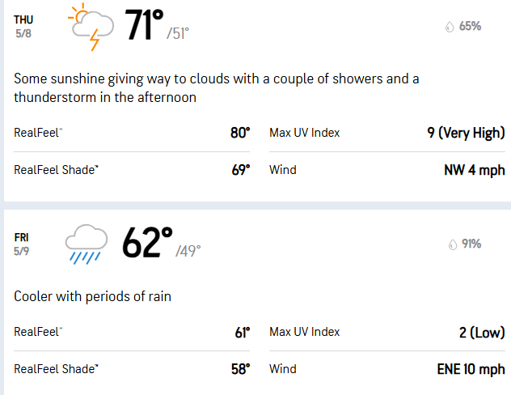
Task: Click Friday's 62° high temperature
Action: (147, 243)
